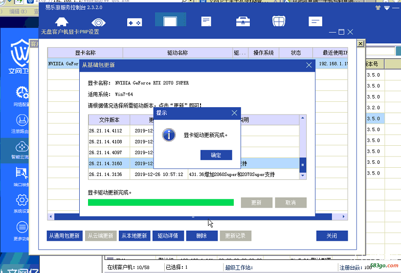The image size is (401, 273).
Task: Click the 显卡名称 column header
Action: pyautogui.click(x=85, y=53)
